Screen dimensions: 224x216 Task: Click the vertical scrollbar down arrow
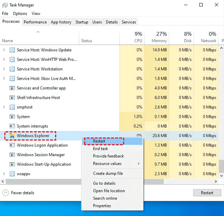[x=221, y=176]
